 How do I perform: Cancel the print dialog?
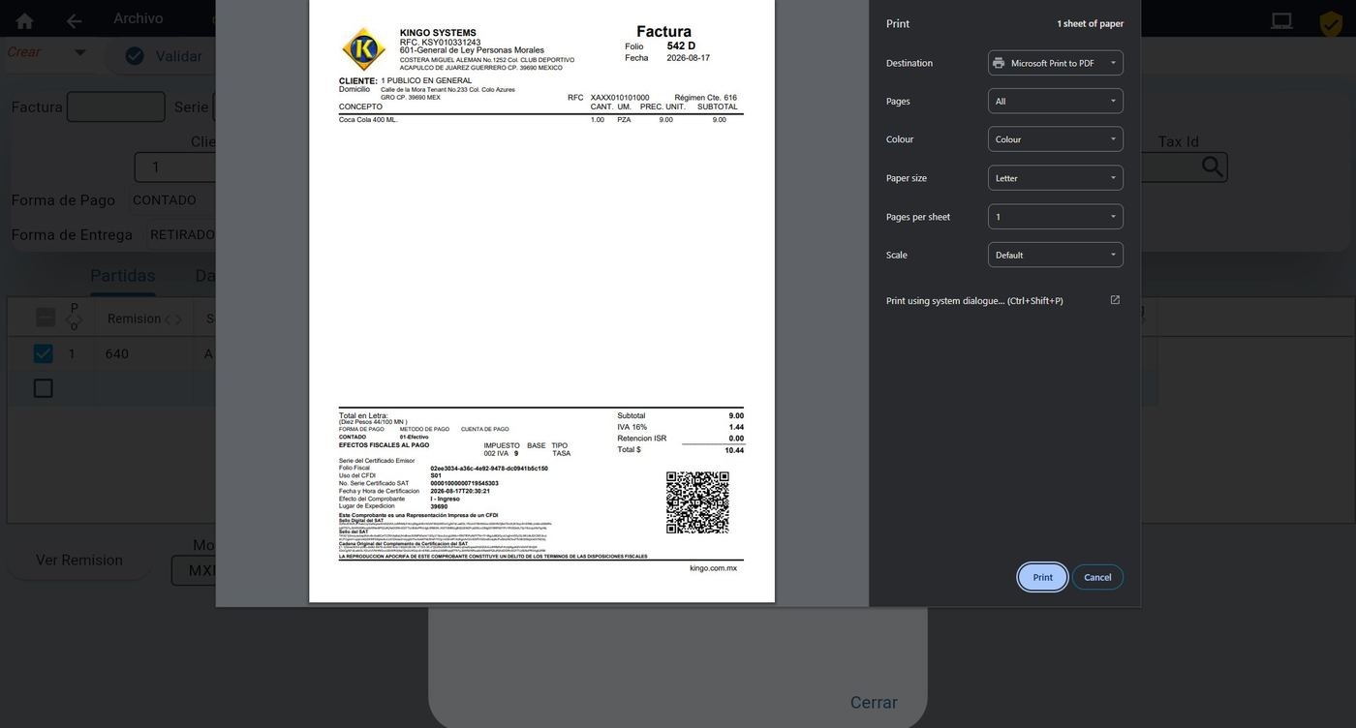(1097, 577)
